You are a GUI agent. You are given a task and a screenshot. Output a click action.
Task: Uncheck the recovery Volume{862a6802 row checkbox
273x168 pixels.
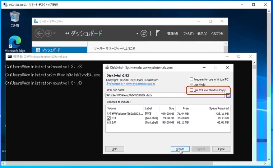coord(109,114)
